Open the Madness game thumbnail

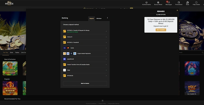click(192, 68)
